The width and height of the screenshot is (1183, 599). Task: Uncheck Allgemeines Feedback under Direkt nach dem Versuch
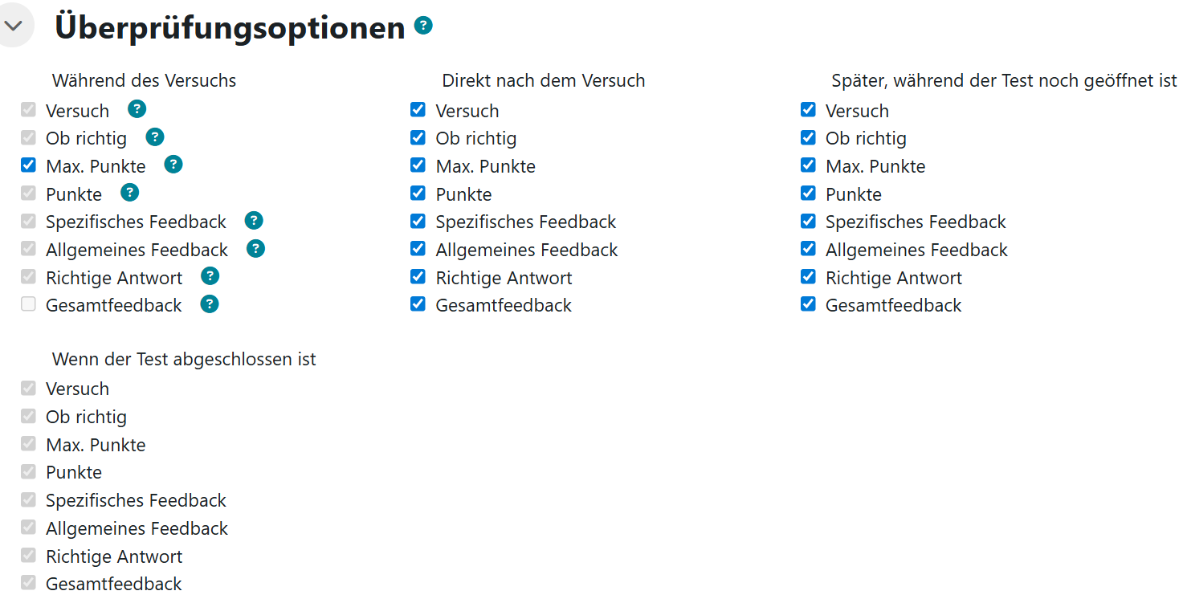coord(418,249)
